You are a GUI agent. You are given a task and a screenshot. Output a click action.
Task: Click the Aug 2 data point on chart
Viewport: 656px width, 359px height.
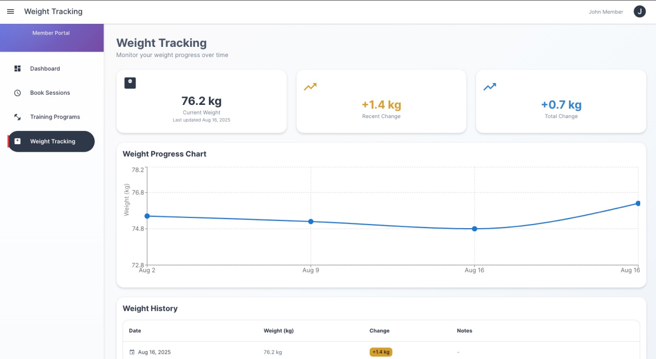click(x=147, y=216)
